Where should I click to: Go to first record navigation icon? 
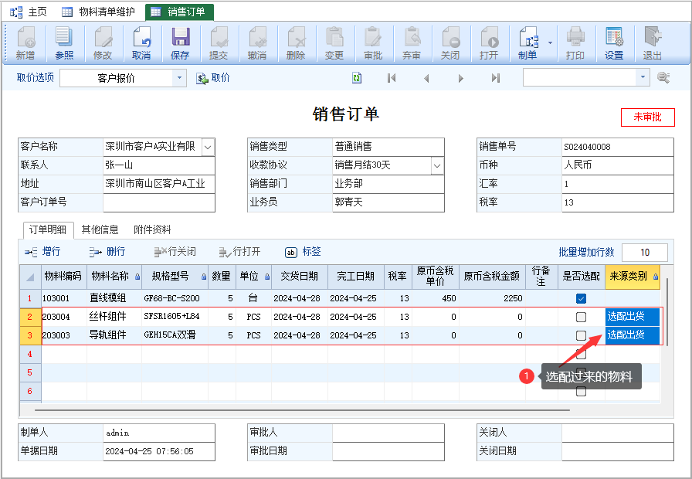[392, 78]
